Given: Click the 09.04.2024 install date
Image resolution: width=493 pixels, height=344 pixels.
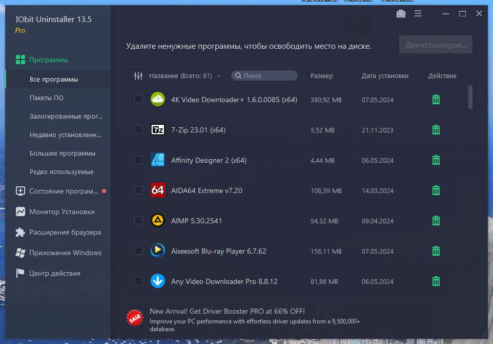Looking at the screenshot, I should click(x=377, y=221).
